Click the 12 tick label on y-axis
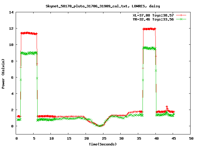 (11, 28)
